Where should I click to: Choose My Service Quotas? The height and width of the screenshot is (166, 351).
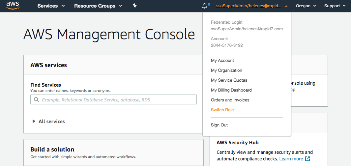click(229, 80)
